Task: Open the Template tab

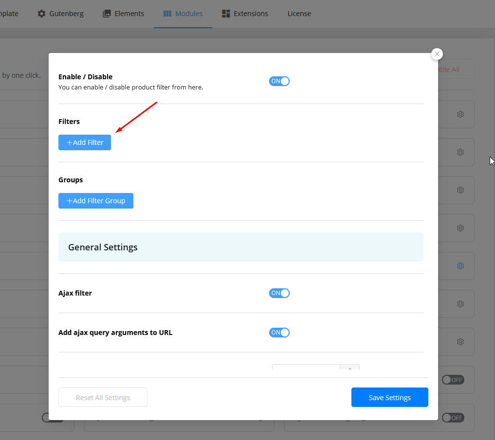Action: click(9, 14)
